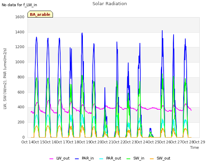Click the Oct 18 x-axis tick label

click(x=73, y=142)
